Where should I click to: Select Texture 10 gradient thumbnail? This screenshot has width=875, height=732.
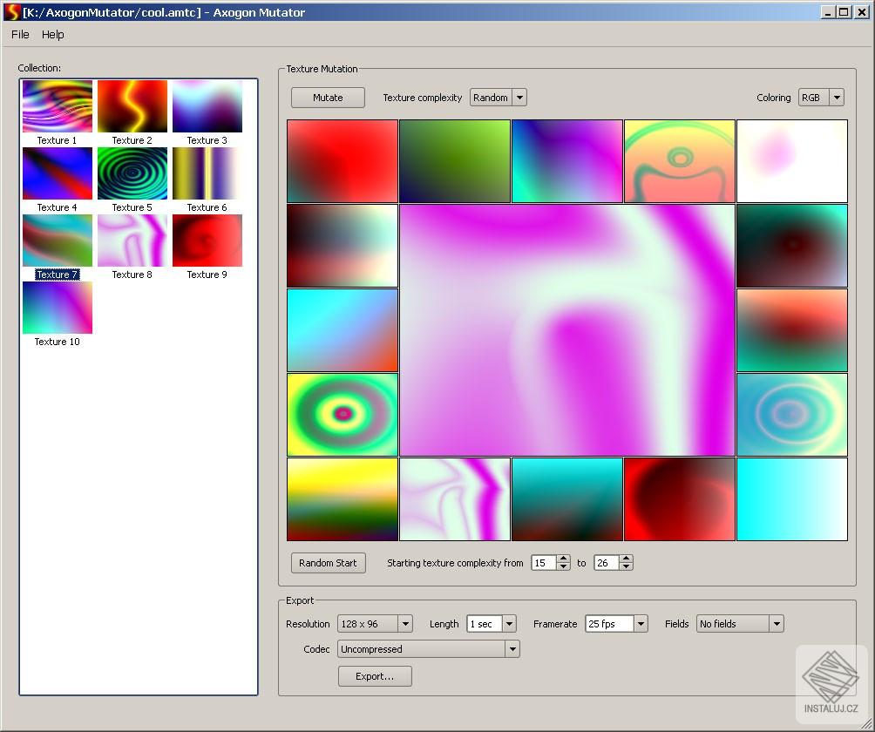pos(58,308)
